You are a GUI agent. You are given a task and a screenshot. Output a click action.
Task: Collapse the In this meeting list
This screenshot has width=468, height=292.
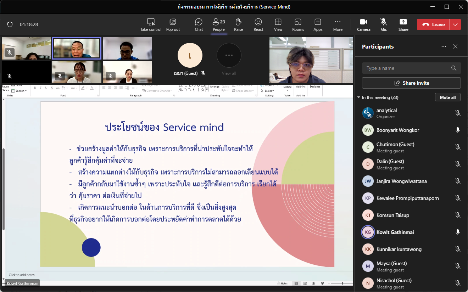pyautogui.click(x=358, y=97)
